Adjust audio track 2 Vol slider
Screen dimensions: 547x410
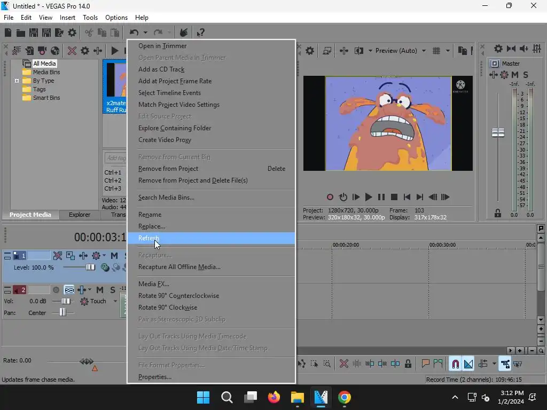pyautogui.click(x=66, y=301)
